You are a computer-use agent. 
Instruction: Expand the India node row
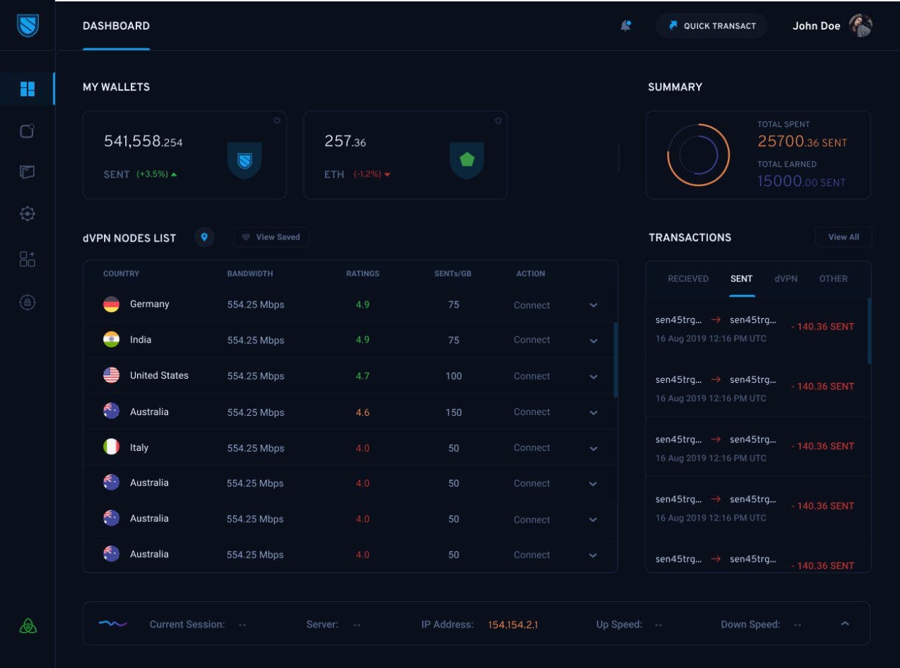coord(593,340)
